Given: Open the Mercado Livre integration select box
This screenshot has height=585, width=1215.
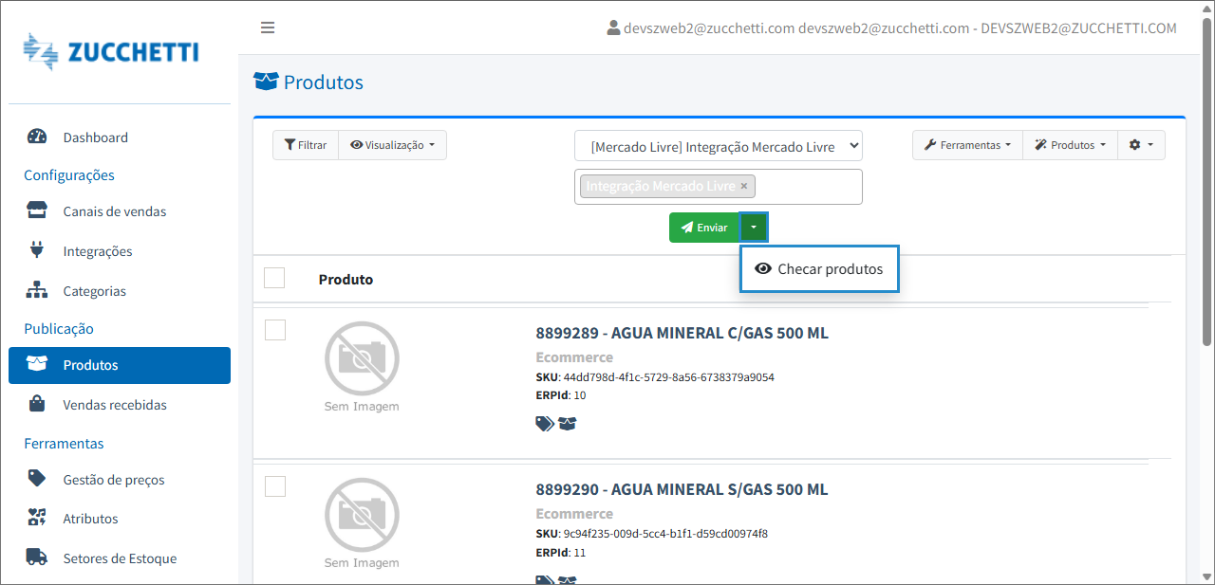Looking at the screenshot, I should 718,146.
